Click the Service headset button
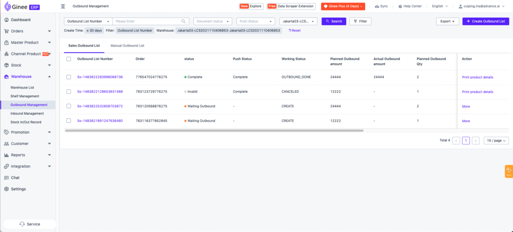Viewport: 513px width, 232px height. [x=29, y=224]
